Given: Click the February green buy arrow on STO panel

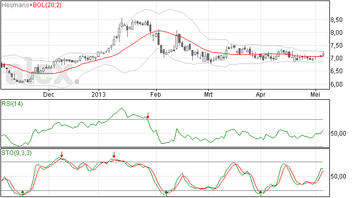Looking at the screenshot, I should [166, 193].
